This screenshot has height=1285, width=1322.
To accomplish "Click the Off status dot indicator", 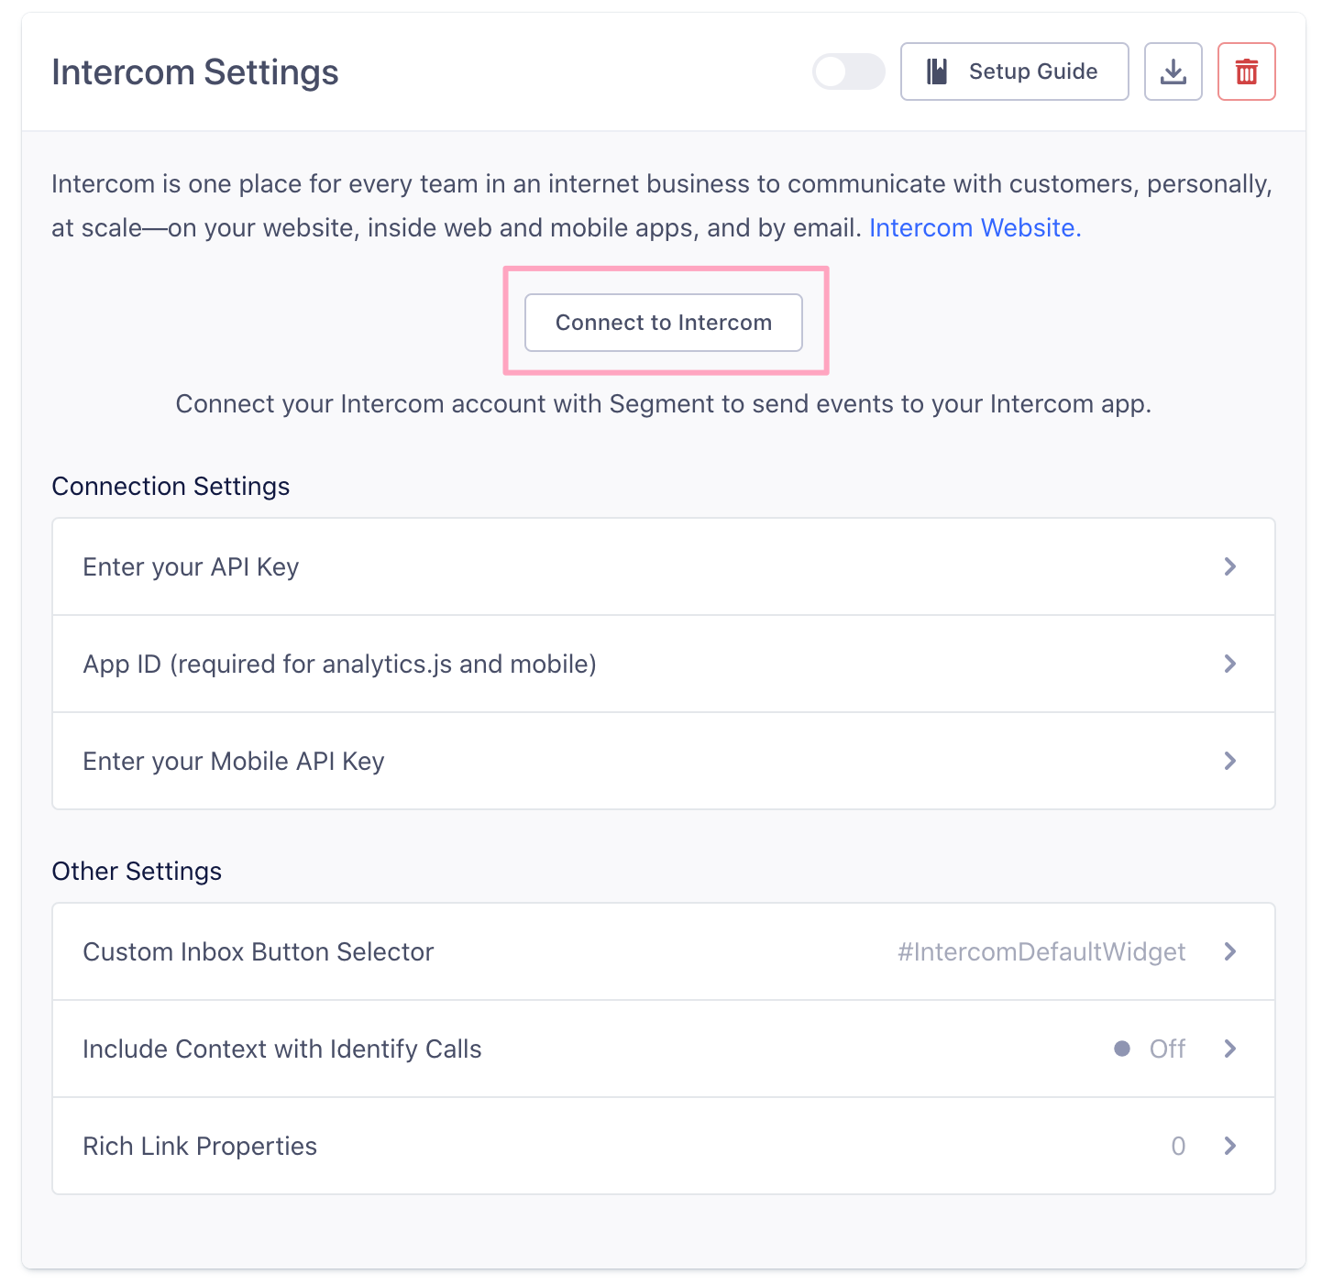I will [x=1121, y=1049].
